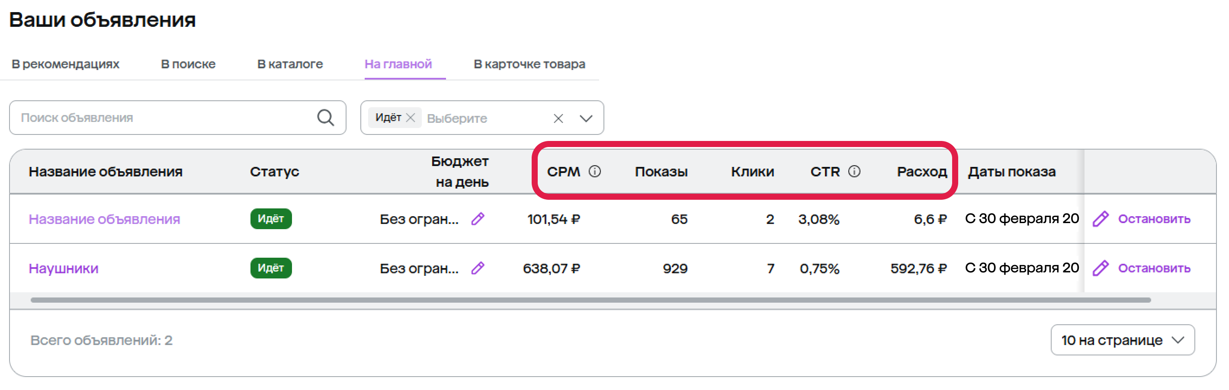The width and height of the screenshot is (1229, 390).
Task: Edit pencil icon in Наушники row actions
Action: [1100, 268]
